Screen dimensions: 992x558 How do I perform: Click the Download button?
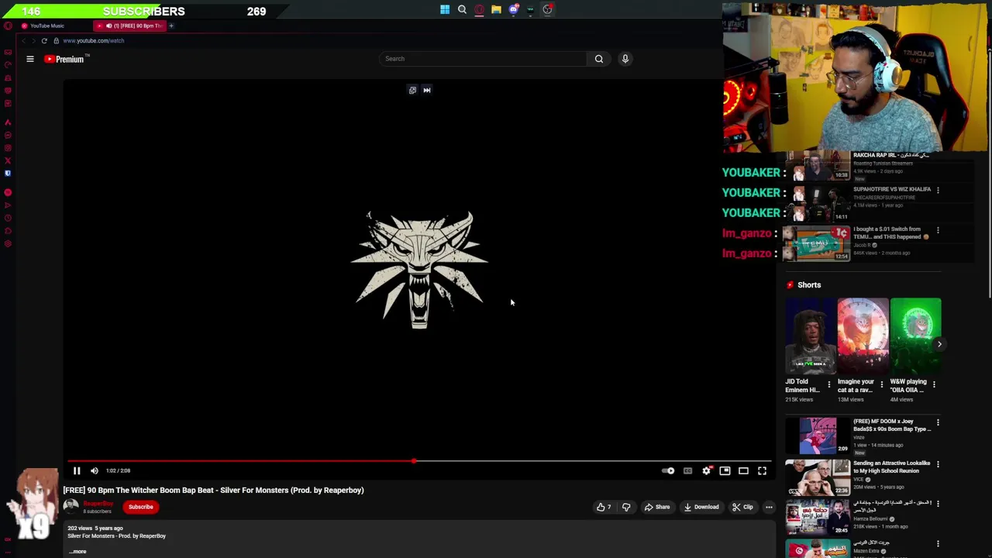click(x=701, y=507)
